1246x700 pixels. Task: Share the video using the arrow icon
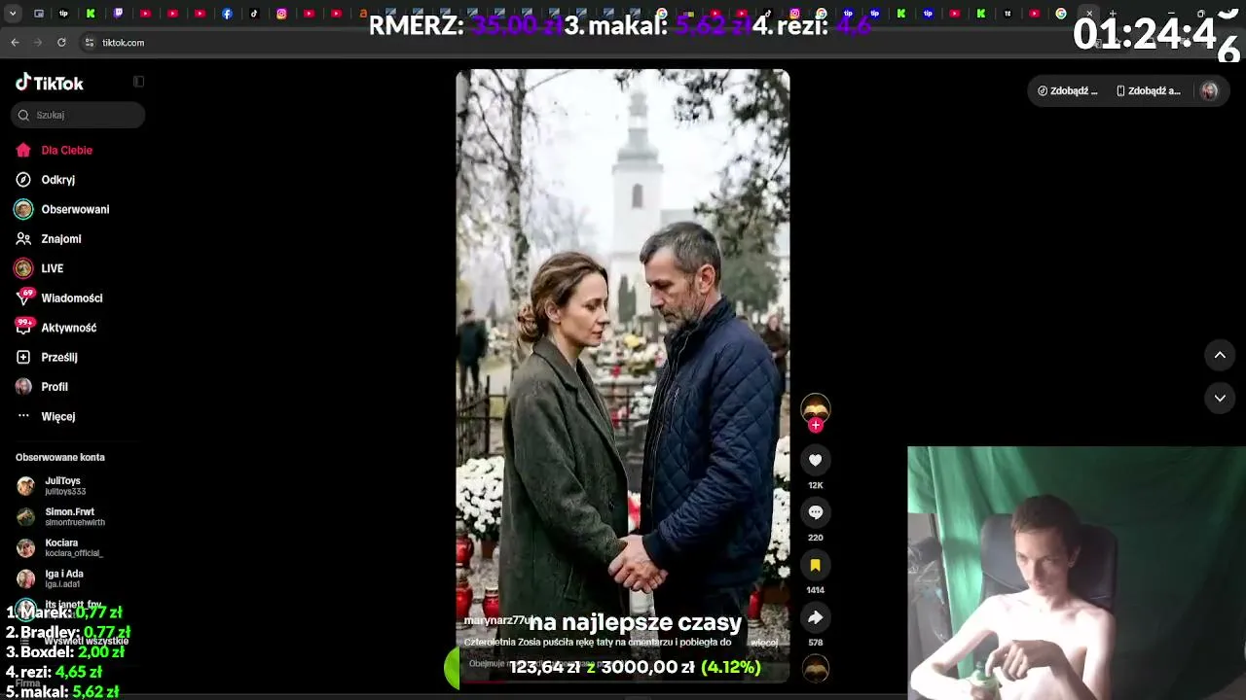click(816, 617)
